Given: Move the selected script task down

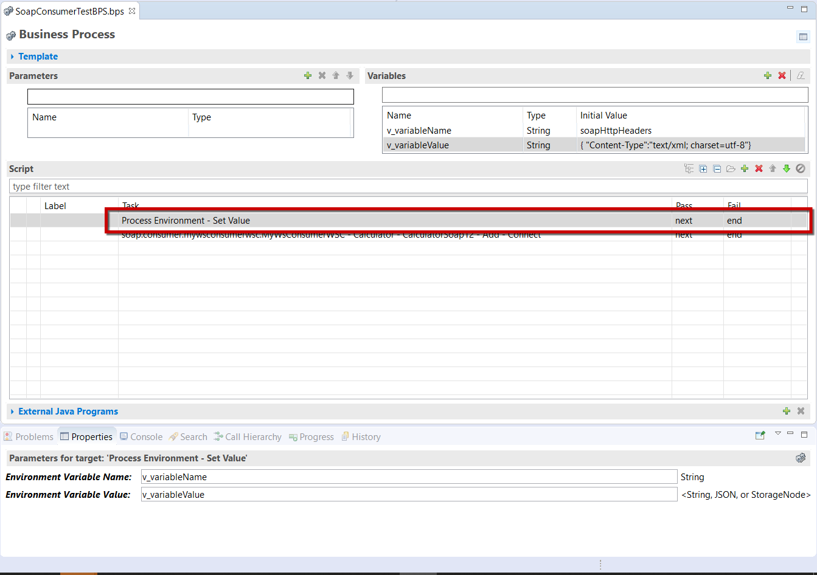Looking at the screenshot, I should point(786,168).
